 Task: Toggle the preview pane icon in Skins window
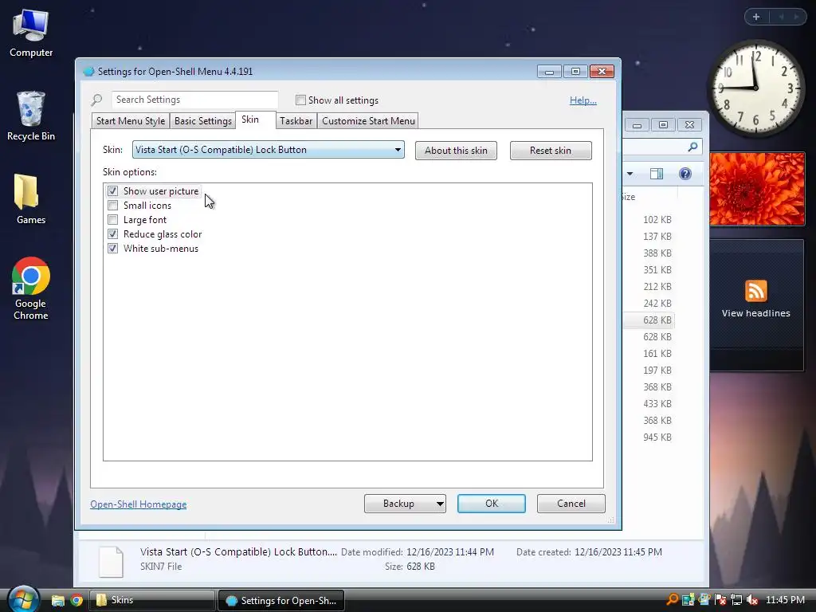[657, 174]
